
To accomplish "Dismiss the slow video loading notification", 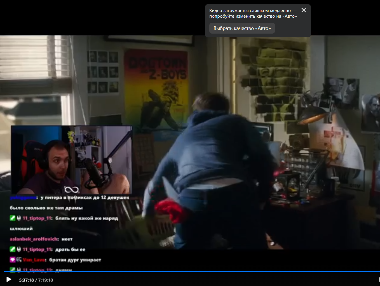I will click(304, 10).
